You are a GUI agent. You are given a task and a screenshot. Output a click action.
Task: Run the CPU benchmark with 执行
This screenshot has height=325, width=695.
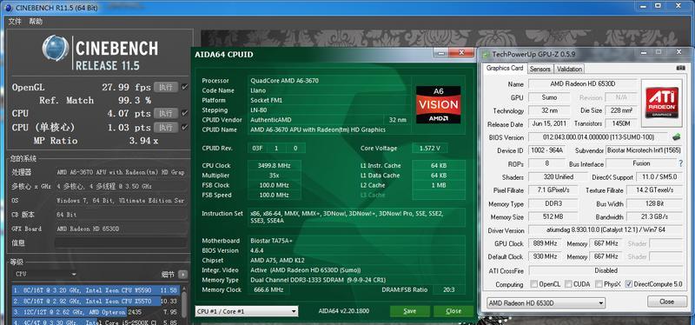click(166, 114)
